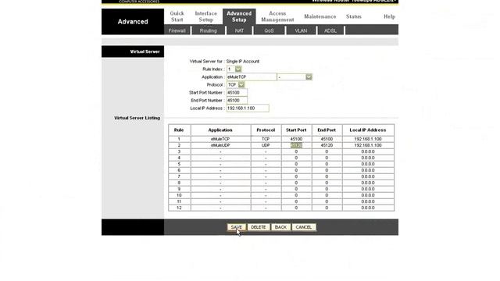Go to the Firewall submenu

(177, 30)
